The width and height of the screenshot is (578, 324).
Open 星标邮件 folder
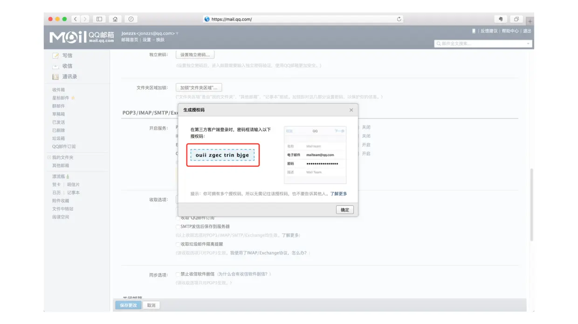click(x=61, y=98)
